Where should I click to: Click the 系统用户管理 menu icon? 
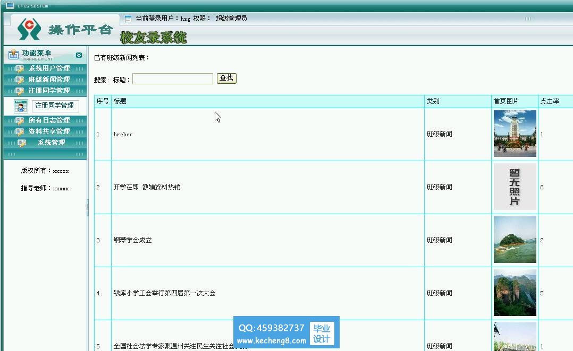tap(19, 68)
